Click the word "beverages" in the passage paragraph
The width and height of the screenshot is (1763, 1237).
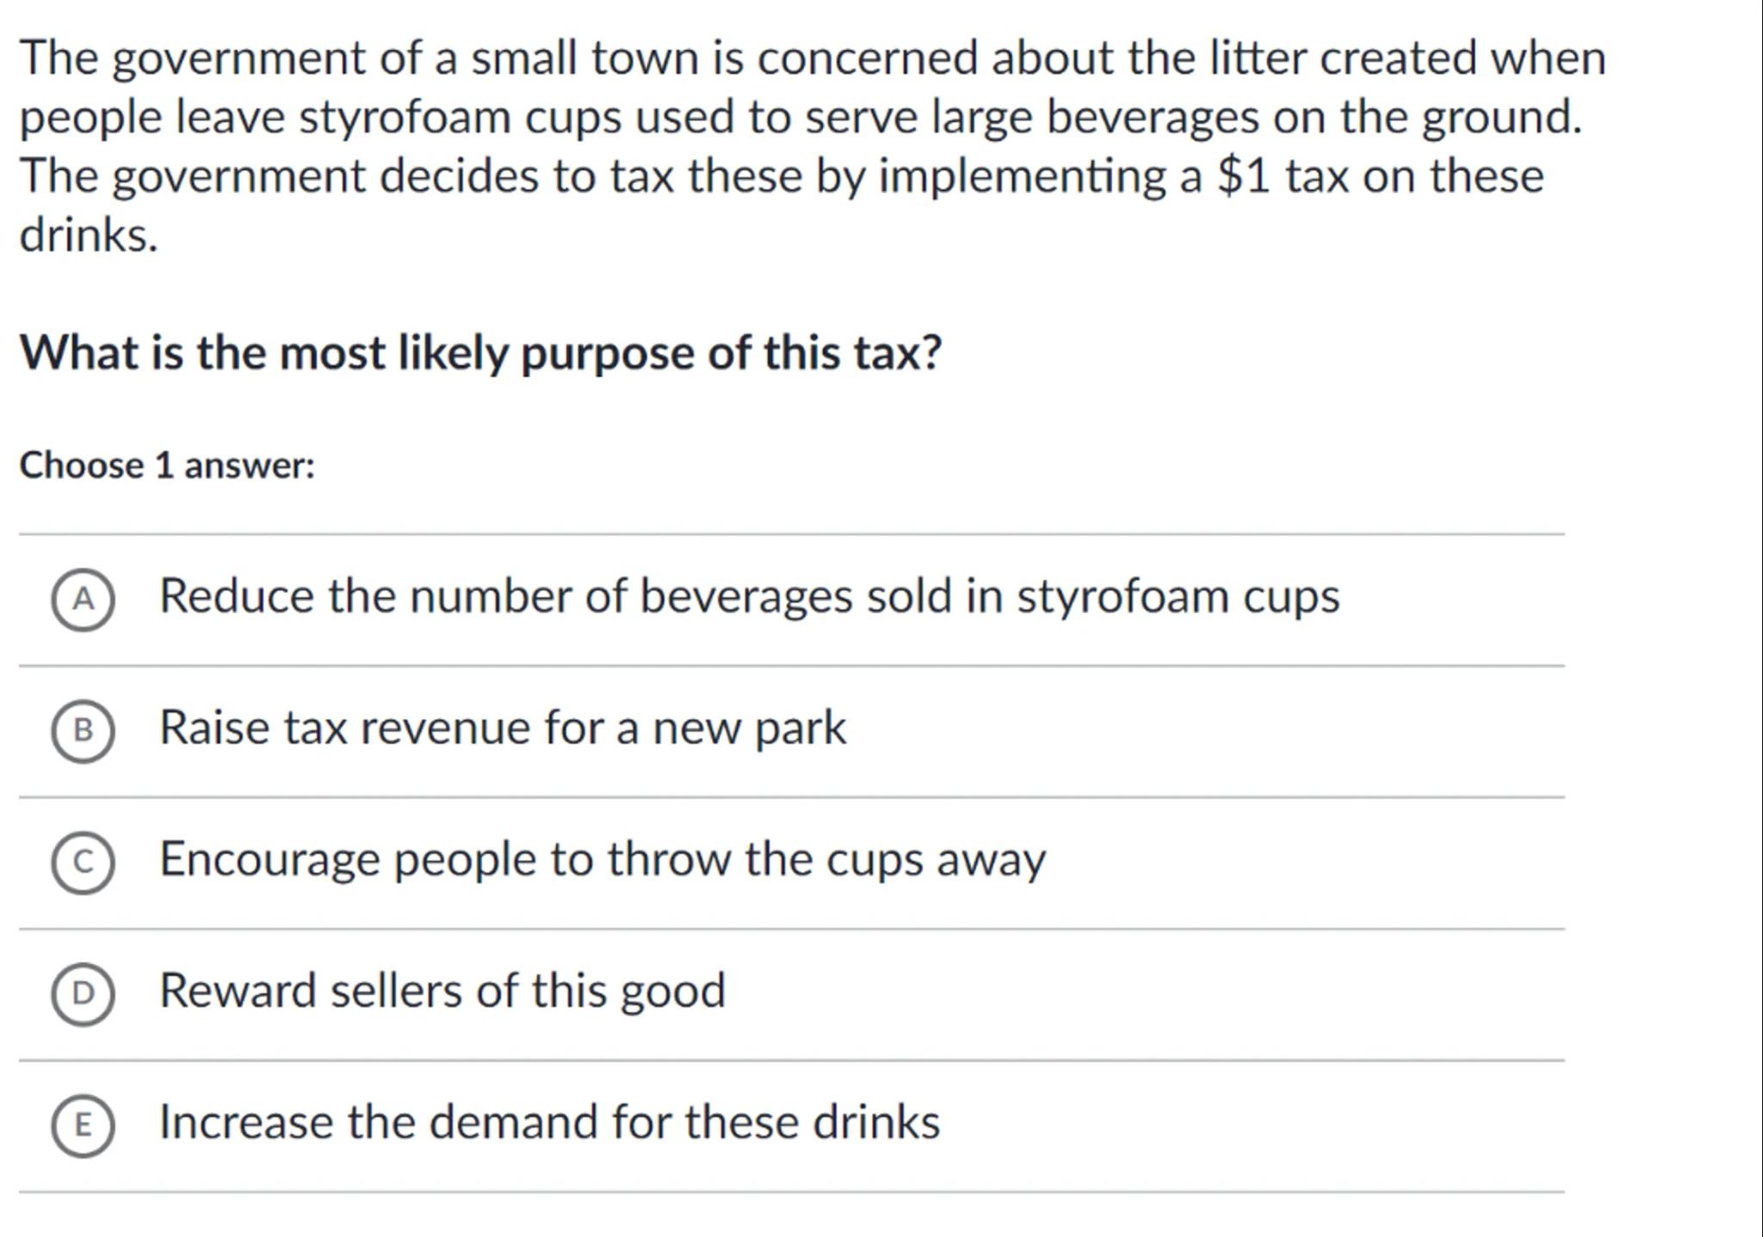click(x=1152, y=117)
